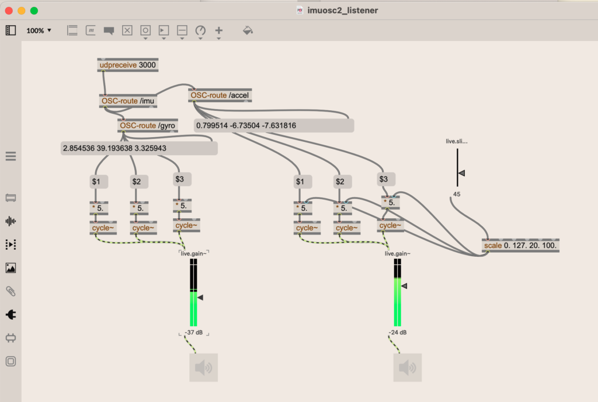Viewport: 598px width, 402px height.
Task: Expand dropdown arrow under slider toolbar icon
Action: point(182,39)
